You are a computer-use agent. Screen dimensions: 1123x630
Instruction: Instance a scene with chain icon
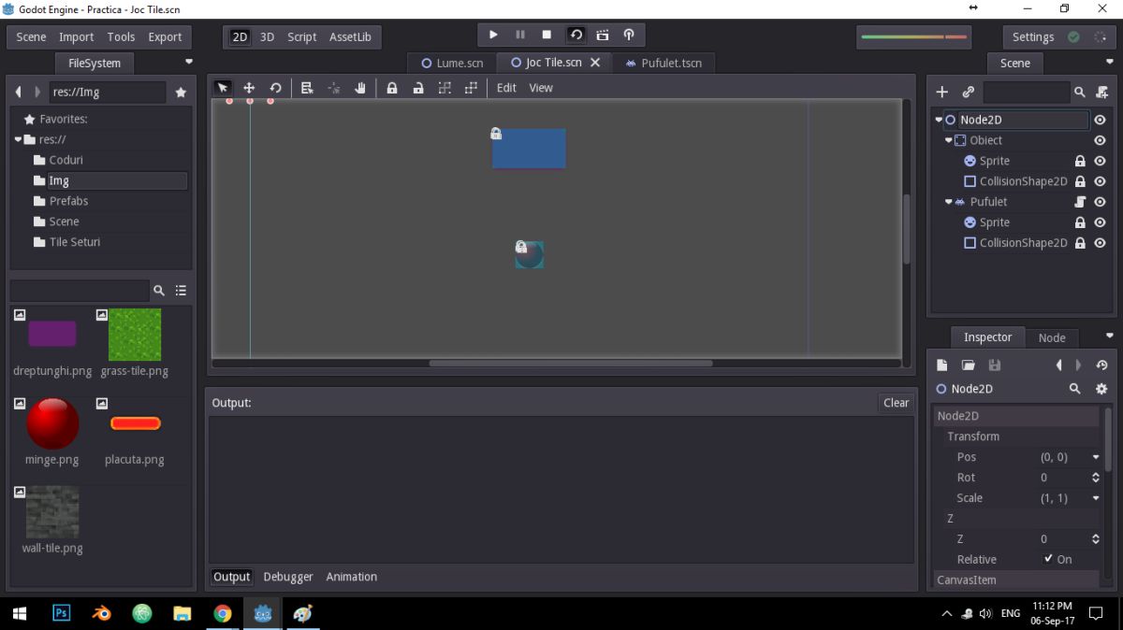968,92
